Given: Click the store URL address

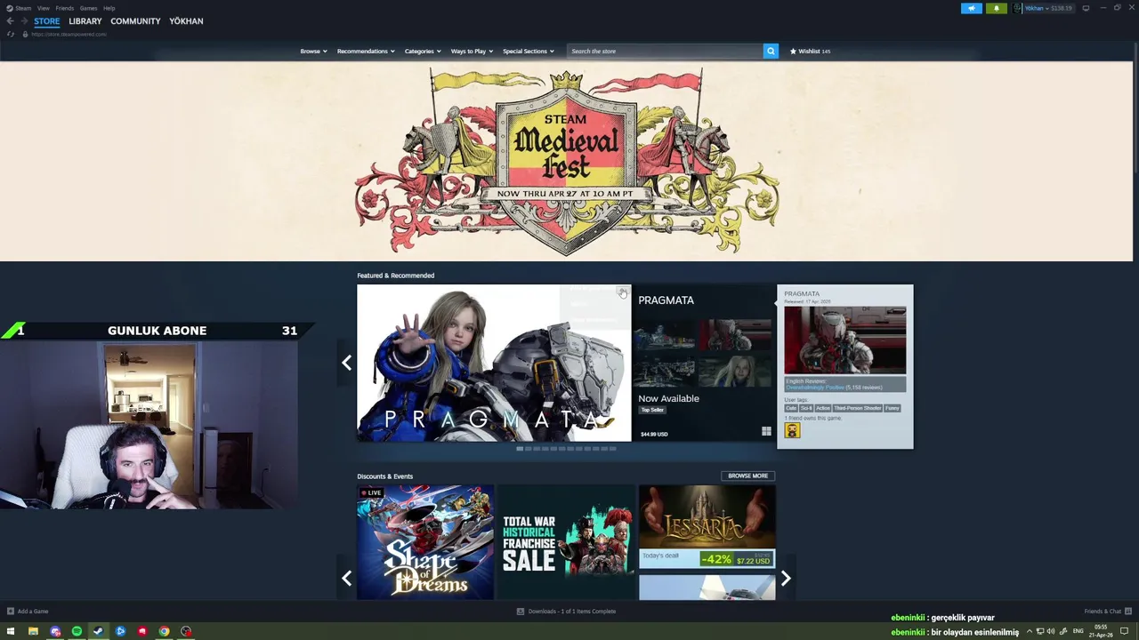Looking at the screenshot, I should pos(69,34).
